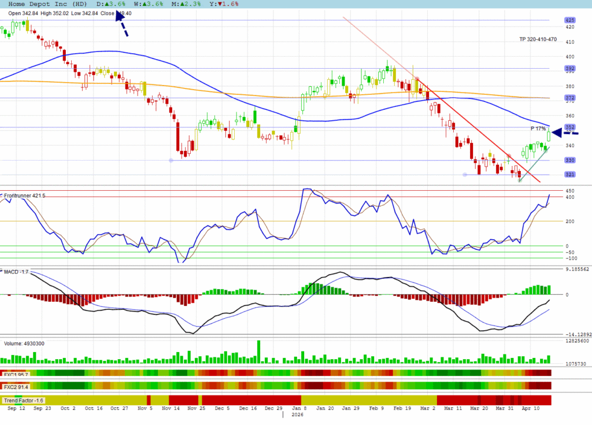The height and width of the screenshot is (425, 592).
Task: Click the Volume 4930300 label
Action: [24, 343]
